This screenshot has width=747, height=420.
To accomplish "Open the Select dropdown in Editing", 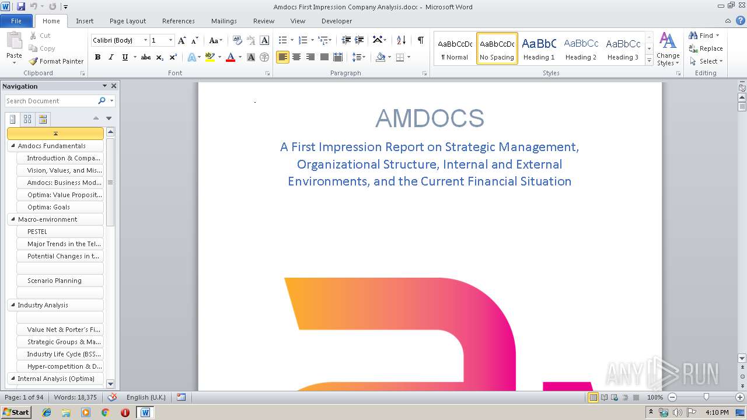I will pyautogui.click(x=706, y=61).
